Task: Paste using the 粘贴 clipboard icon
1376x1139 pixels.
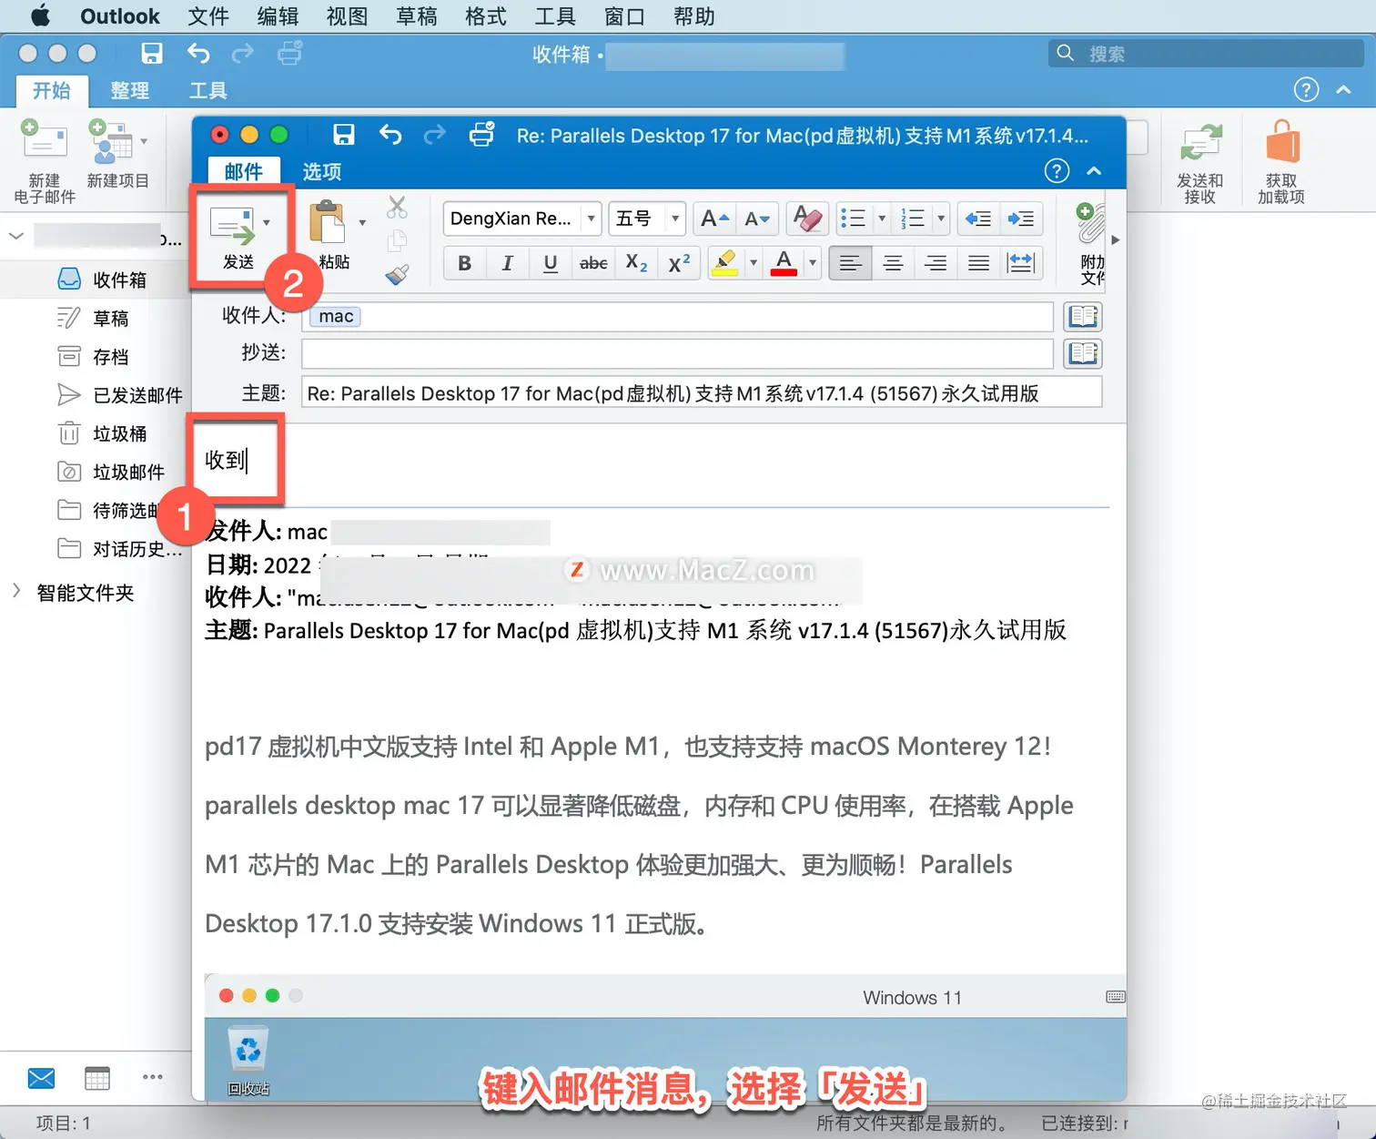Action: tap(327, 223)
